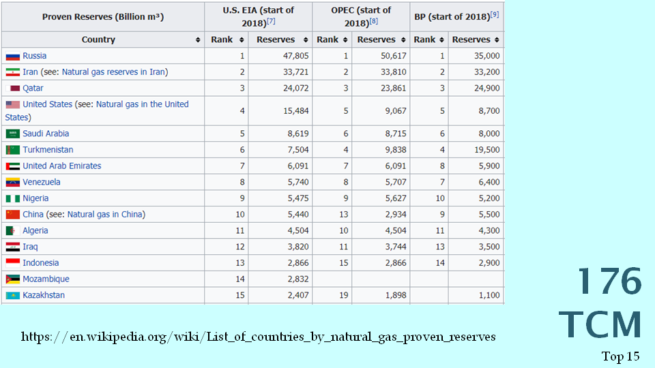Sort by BP Reserves column arrows
The image size is (655, 368).
tap(496, 40)
